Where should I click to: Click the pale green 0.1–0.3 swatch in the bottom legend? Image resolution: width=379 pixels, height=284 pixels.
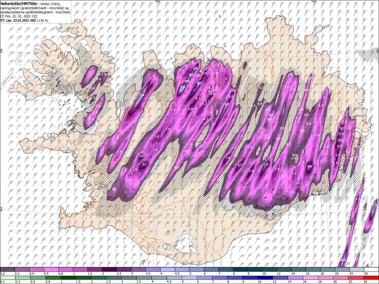(7, 278)
